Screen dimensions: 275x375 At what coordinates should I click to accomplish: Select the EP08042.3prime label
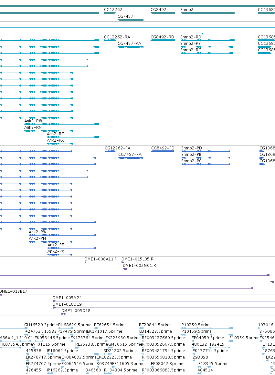(x=167, y=364)
